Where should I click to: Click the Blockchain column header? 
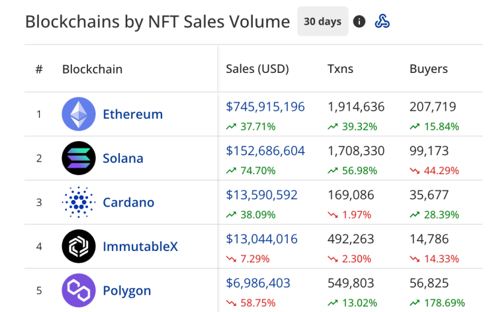pos(93,70)
